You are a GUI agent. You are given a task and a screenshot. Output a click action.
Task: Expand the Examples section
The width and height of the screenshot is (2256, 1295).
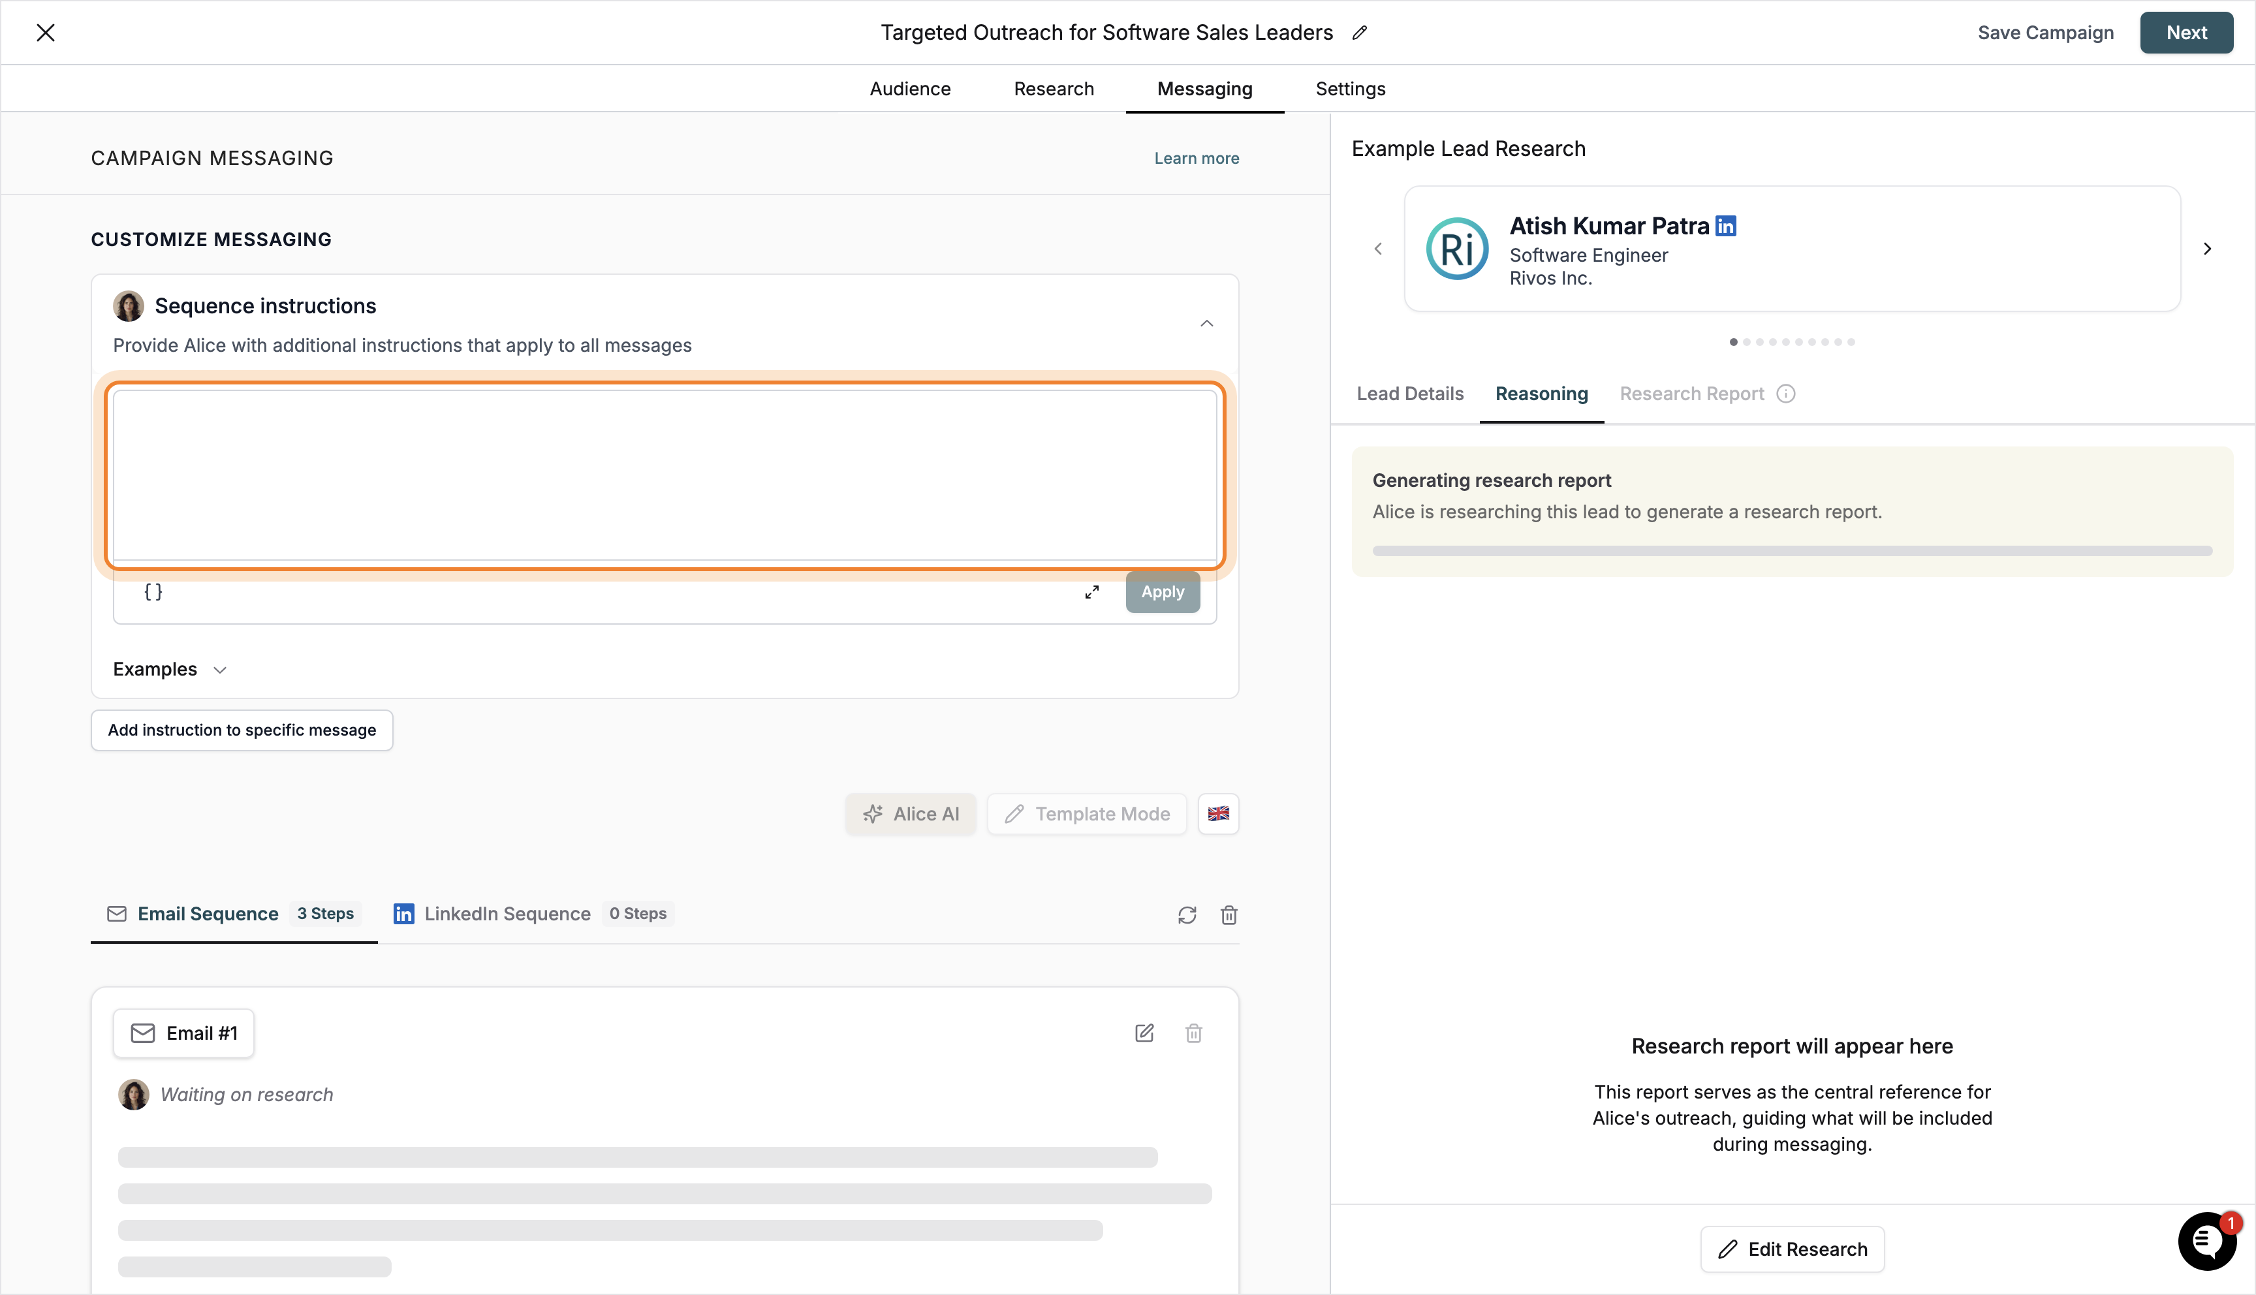click(170, 670)
